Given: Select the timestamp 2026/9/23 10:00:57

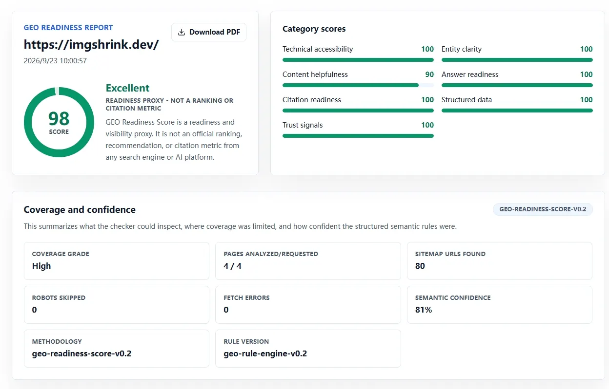Looking at the screenshot, I should tap(55, 61).
